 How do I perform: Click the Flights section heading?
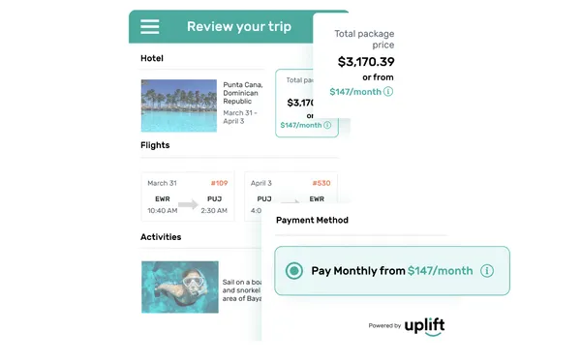tap(155, 145)
